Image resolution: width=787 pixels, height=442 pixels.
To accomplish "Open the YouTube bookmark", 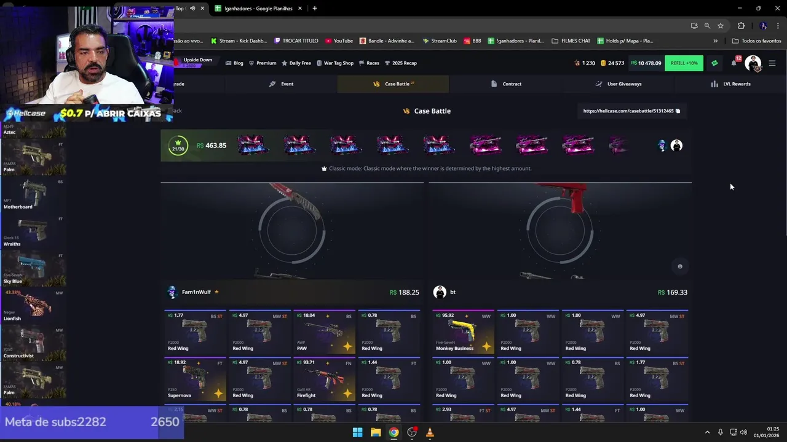I will (x=339, y=41).
